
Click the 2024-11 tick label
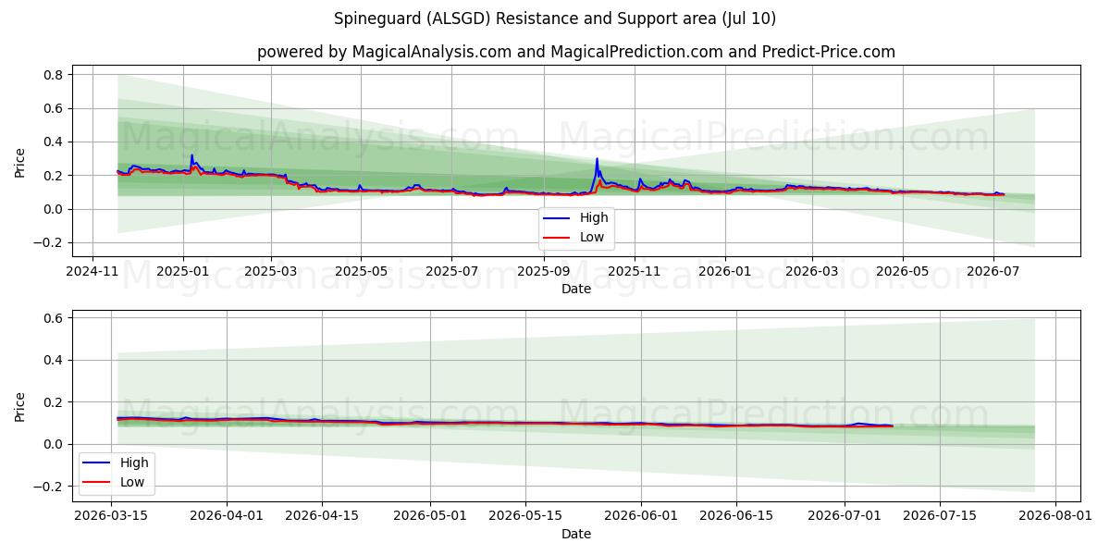[x=92, y=272]
